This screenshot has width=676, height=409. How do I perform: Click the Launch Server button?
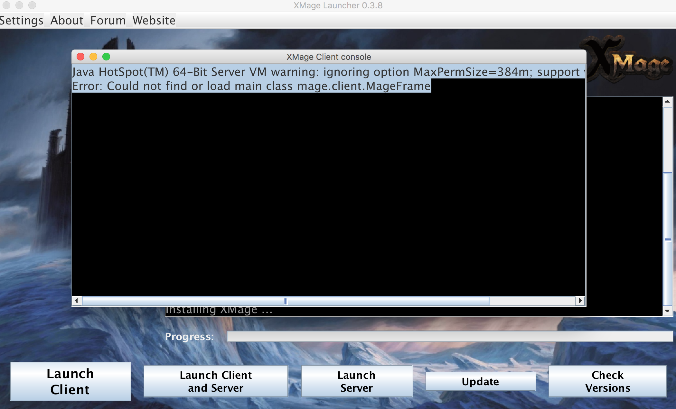pos(356,381)
